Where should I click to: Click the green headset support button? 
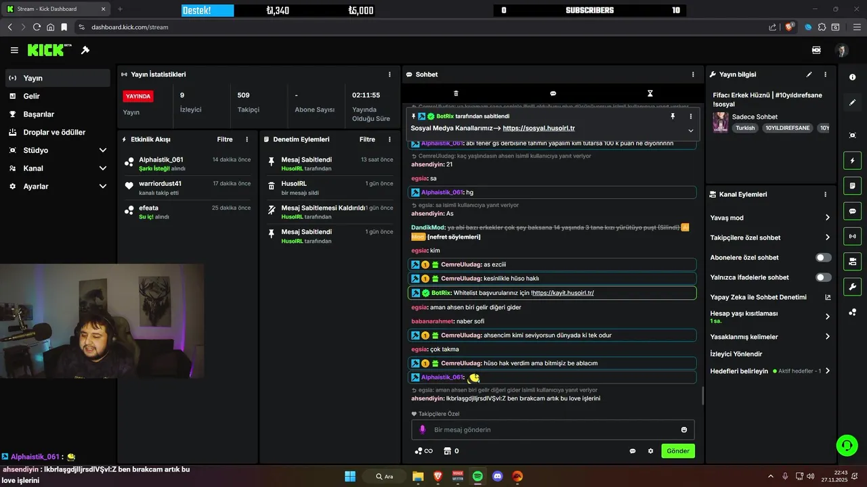847,445
